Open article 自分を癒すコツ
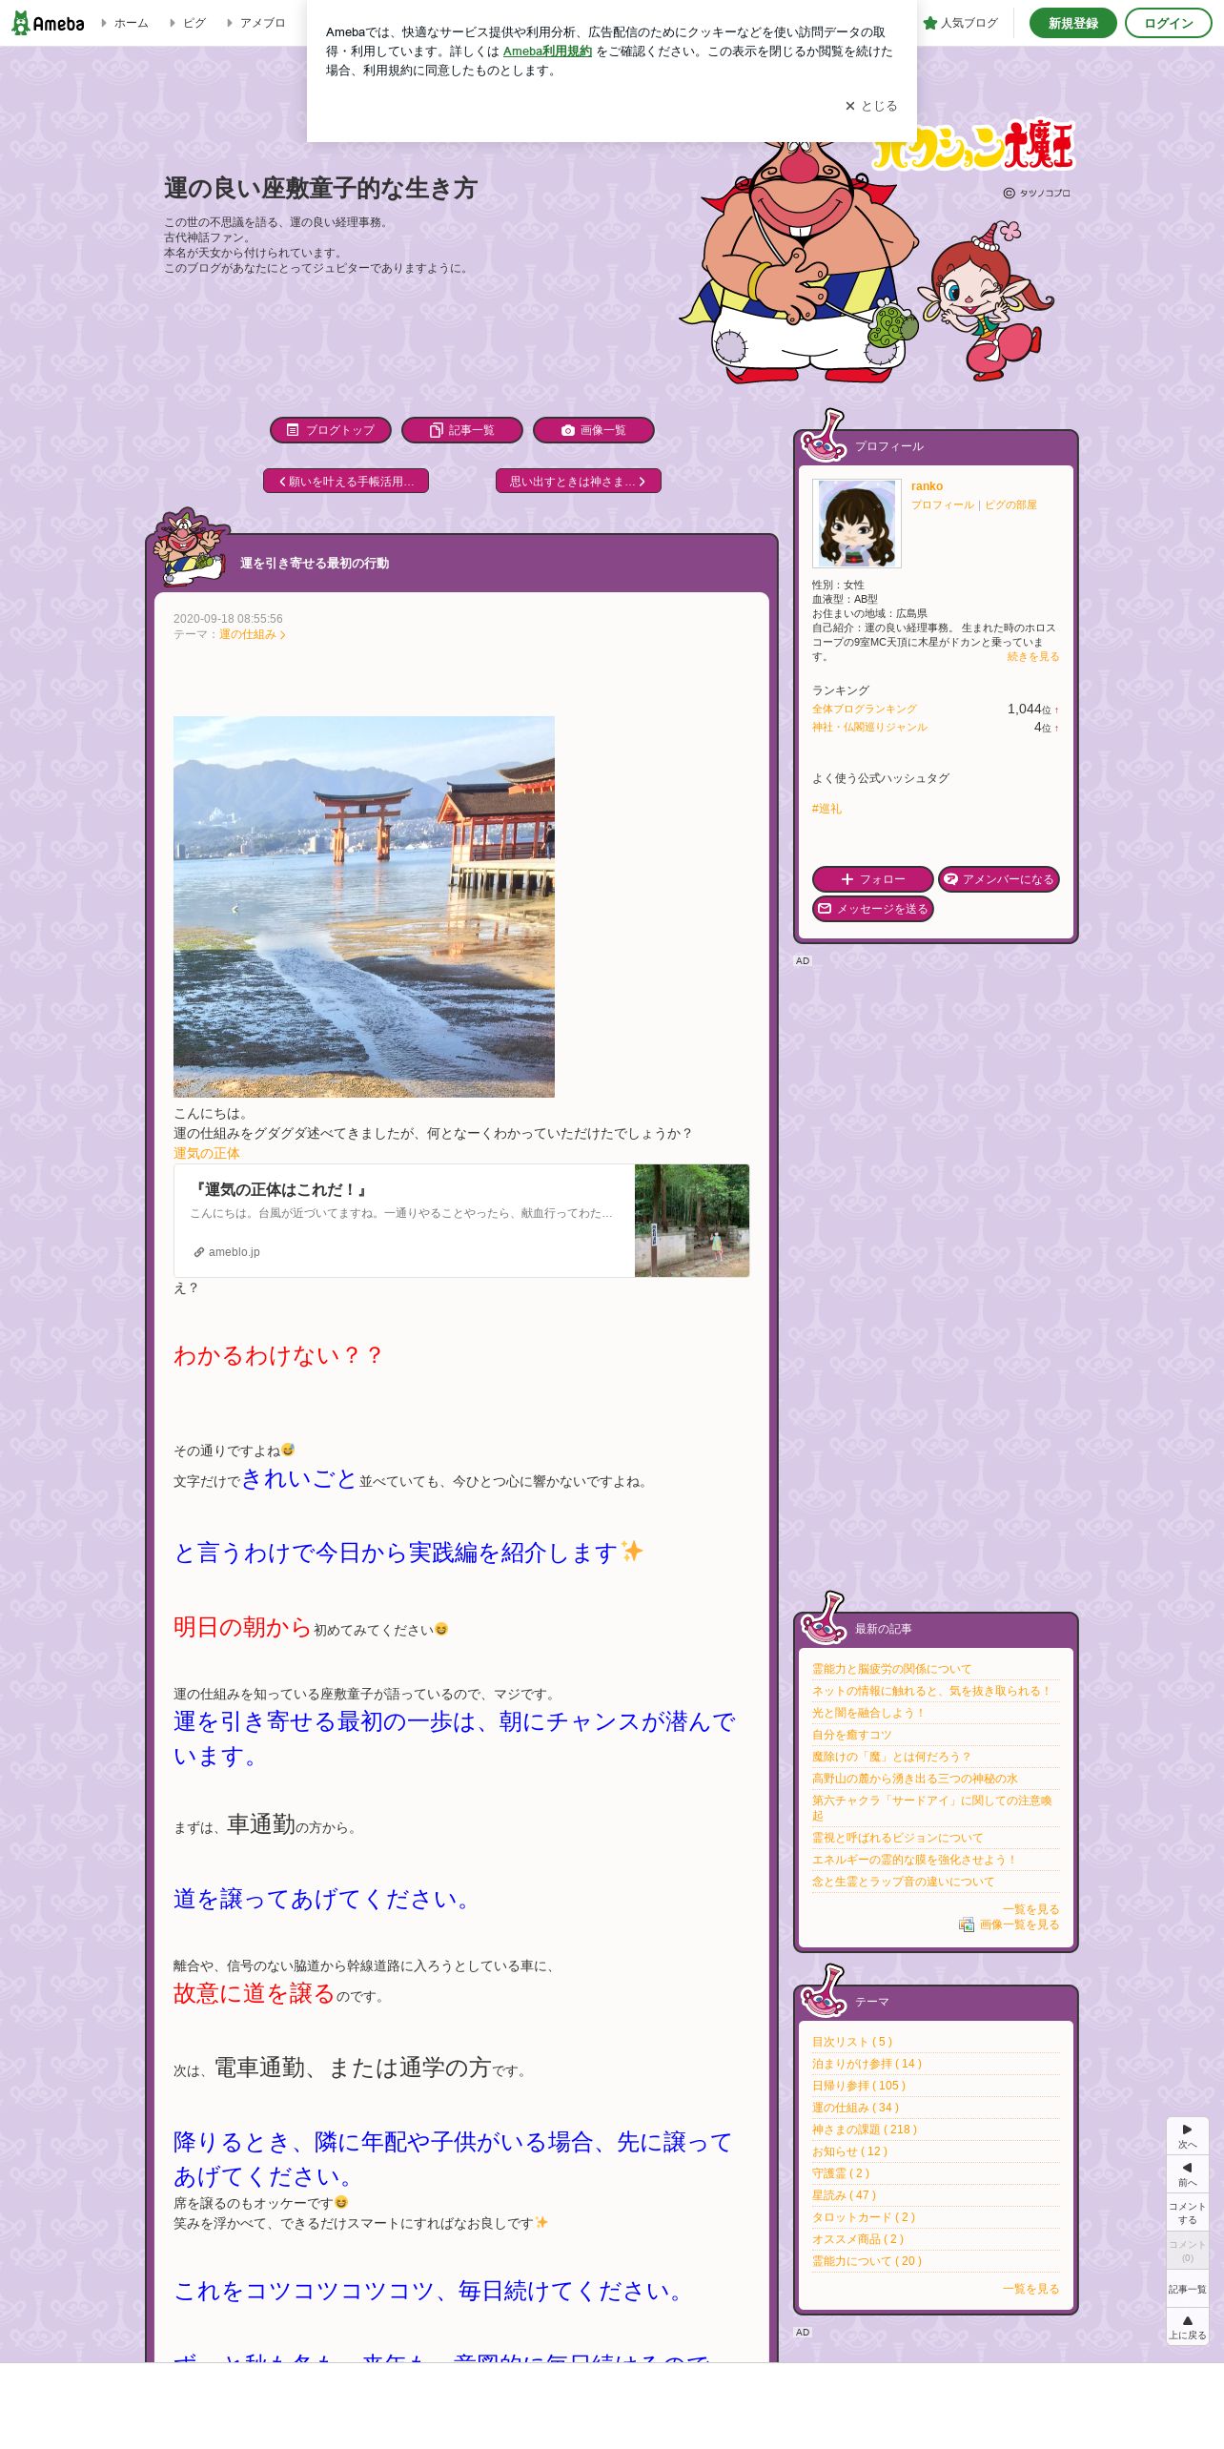The image size is (1224, 2449). pos(852,1735)
